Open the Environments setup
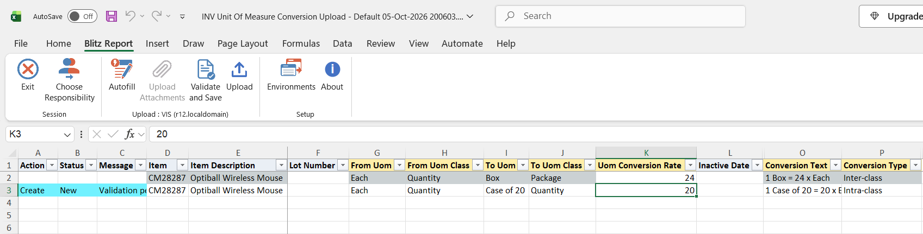923x234 pixels. click(291, 75)
